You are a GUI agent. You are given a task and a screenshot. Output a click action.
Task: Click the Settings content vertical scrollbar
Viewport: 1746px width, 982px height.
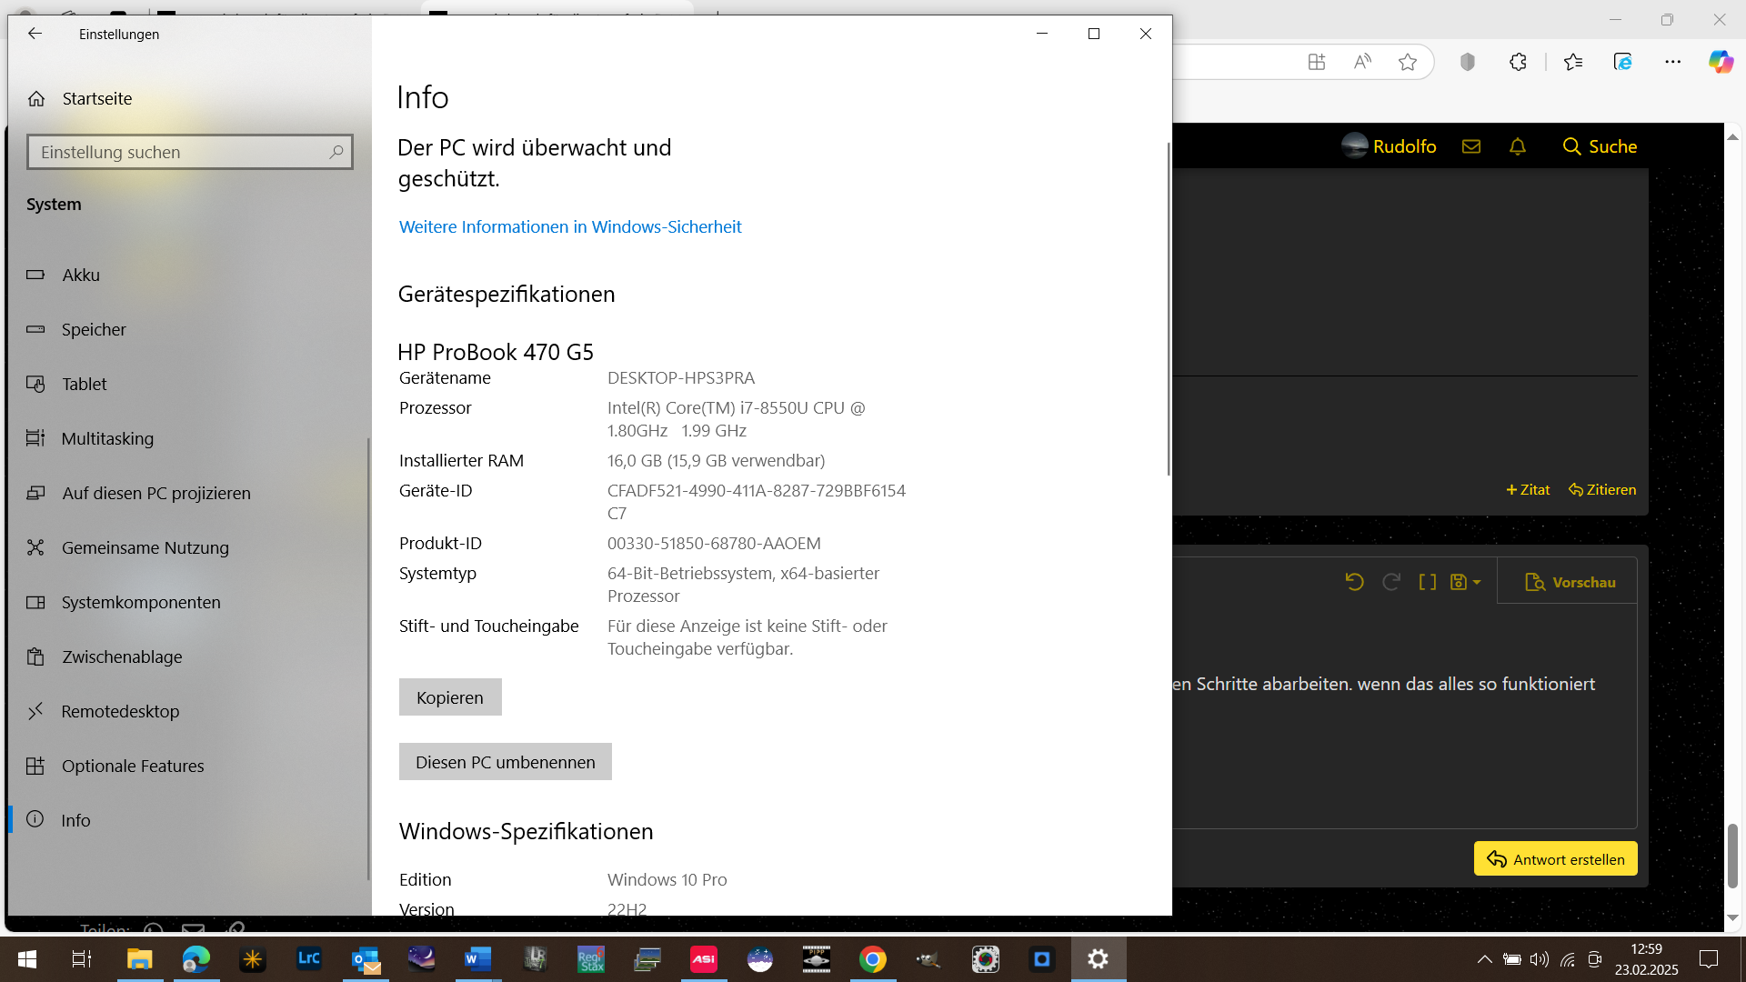1169,309
